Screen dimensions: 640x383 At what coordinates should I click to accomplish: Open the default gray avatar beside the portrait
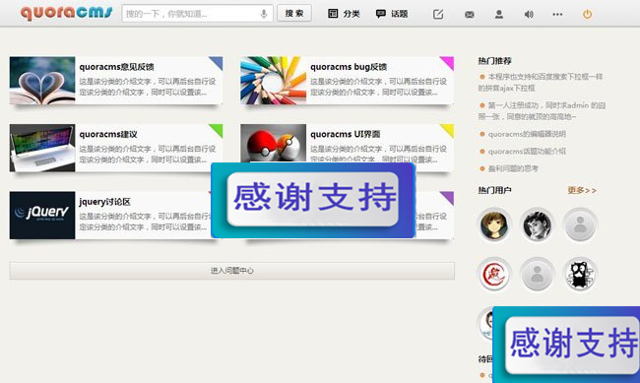tap(580, 224)
